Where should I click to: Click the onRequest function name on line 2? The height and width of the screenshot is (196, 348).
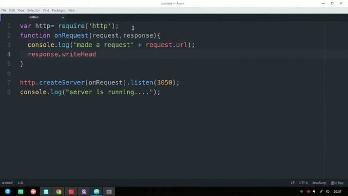(x=71, y=35)
